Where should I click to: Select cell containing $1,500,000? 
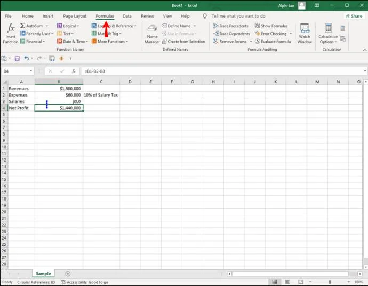coord(59,88)
